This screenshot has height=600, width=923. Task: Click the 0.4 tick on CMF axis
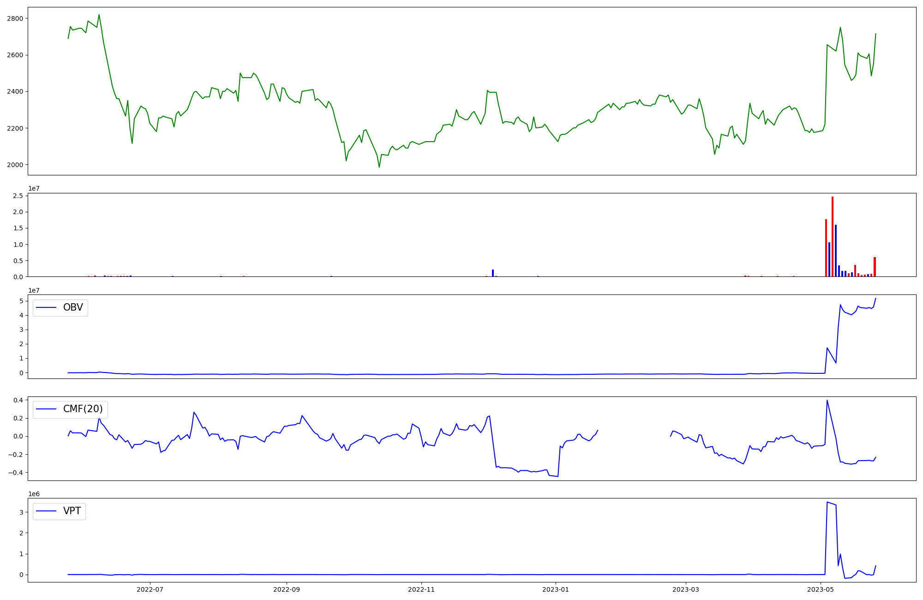click(x=18, y=400)
